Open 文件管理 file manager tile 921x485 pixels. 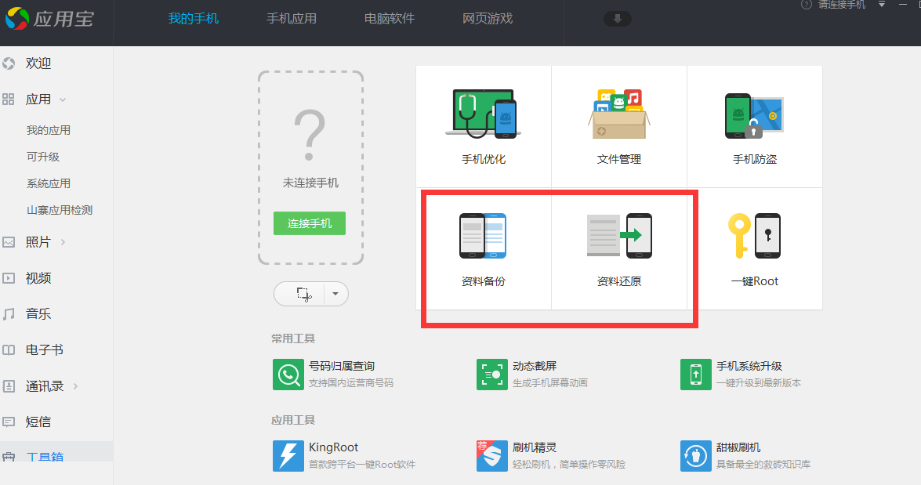pyautogui.click(x=619, y=126)
